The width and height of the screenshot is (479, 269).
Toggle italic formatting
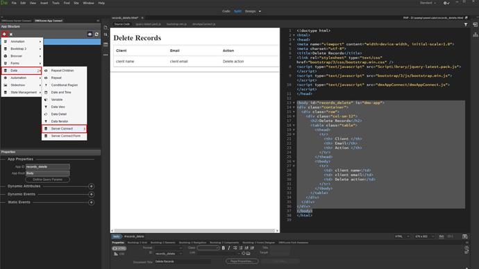(229, 248)
